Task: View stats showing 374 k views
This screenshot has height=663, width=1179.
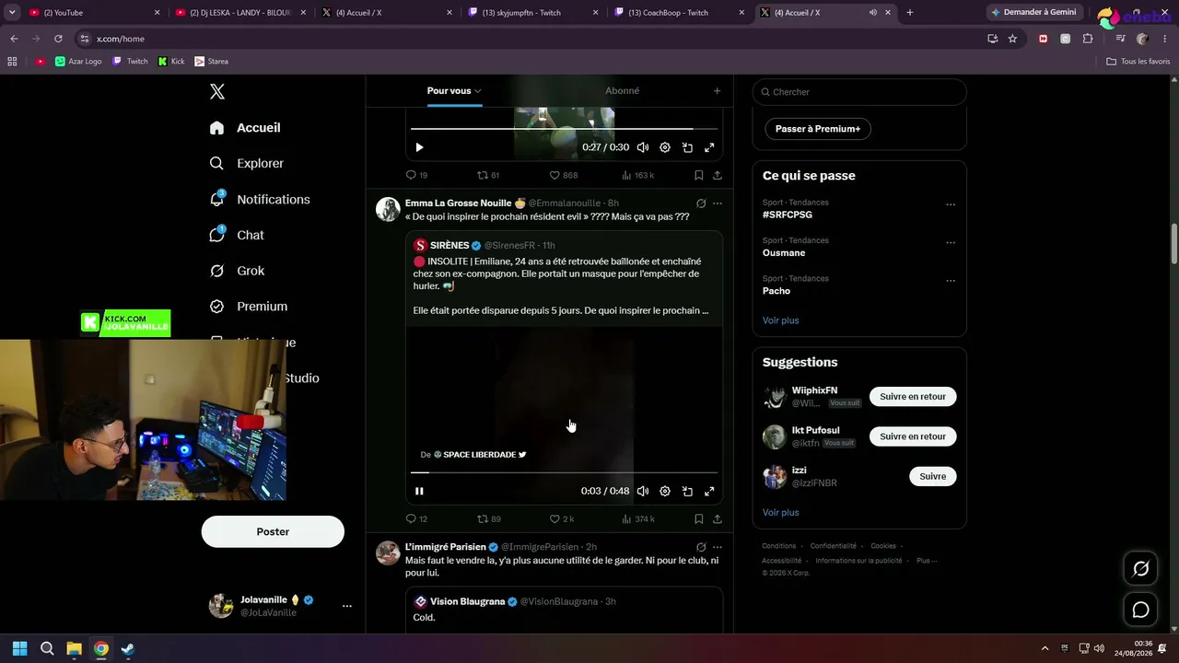Action: 638,519
